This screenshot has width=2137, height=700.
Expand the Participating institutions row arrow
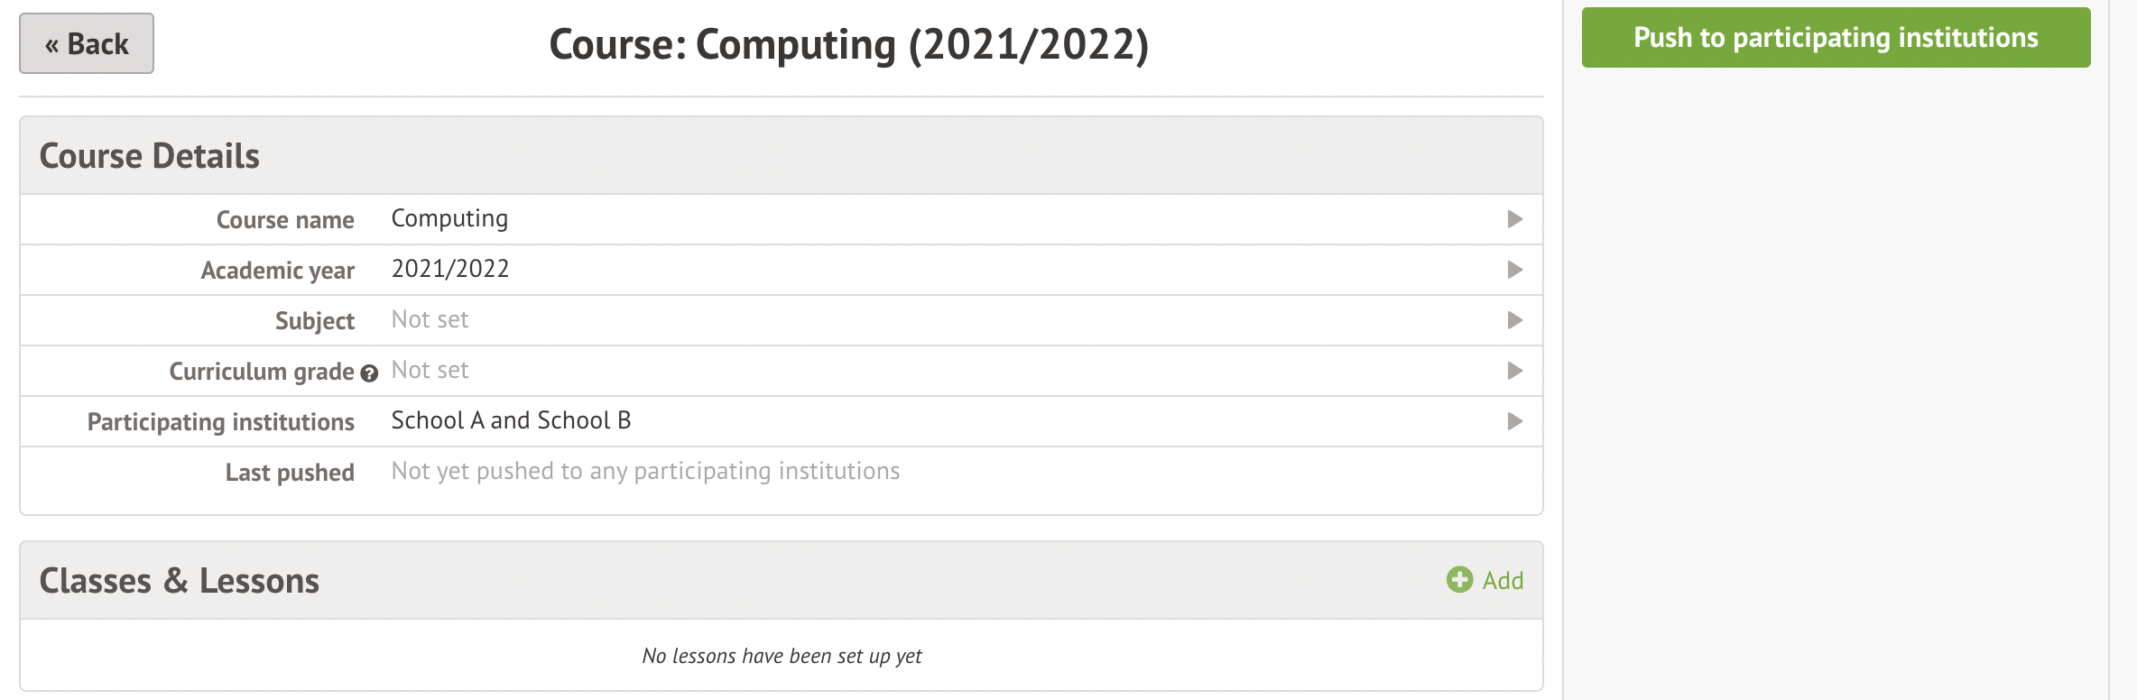[x=1515, y=421]
